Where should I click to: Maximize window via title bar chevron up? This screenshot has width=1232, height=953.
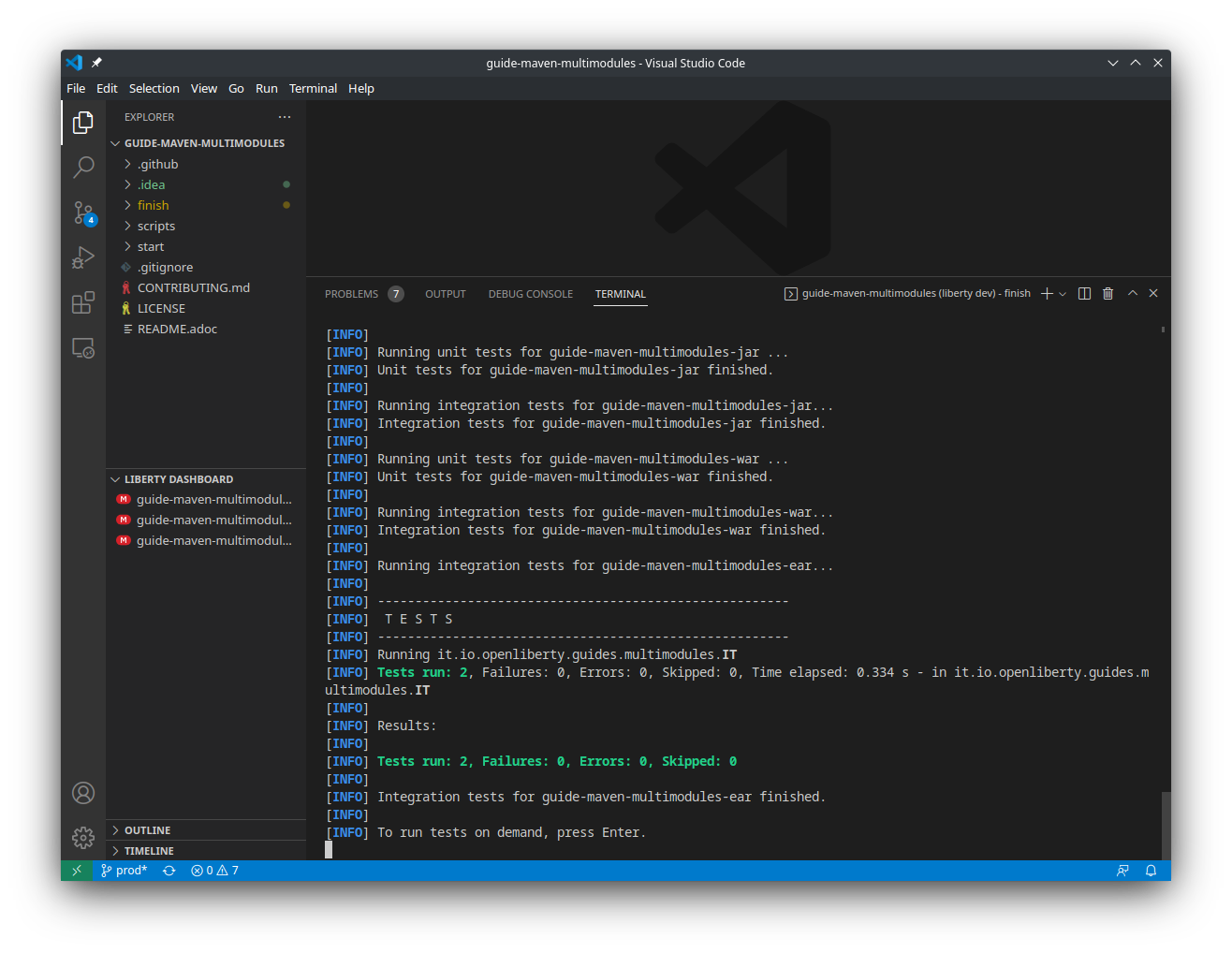pyautogui.click(x=1136, y=63)
